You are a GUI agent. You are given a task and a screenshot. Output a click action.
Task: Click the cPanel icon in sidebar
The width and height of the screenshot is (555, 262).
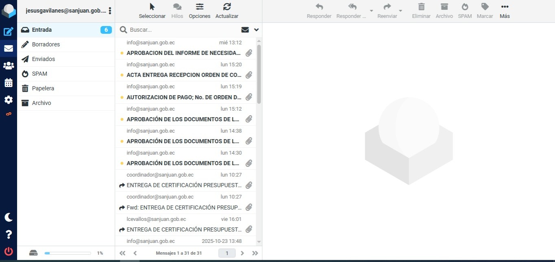tap(8, 114)
